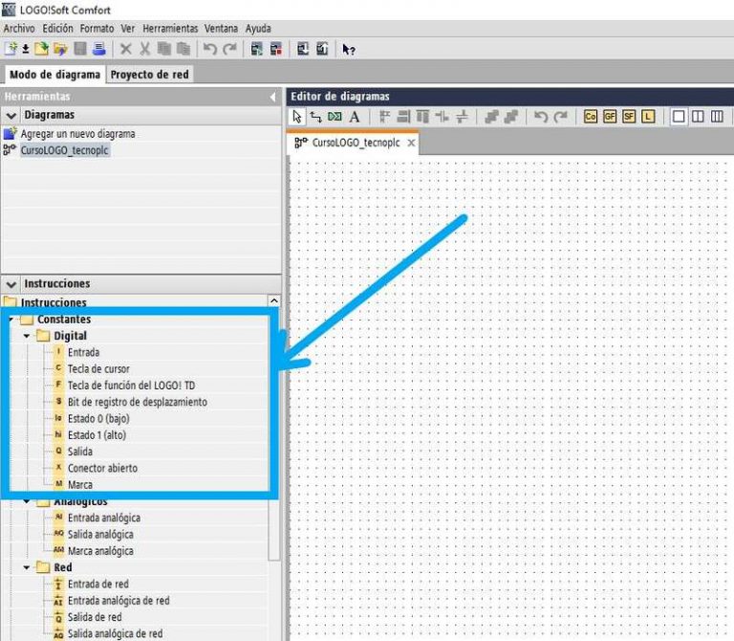Switch to Proyecto de red tab

[149, 74]
